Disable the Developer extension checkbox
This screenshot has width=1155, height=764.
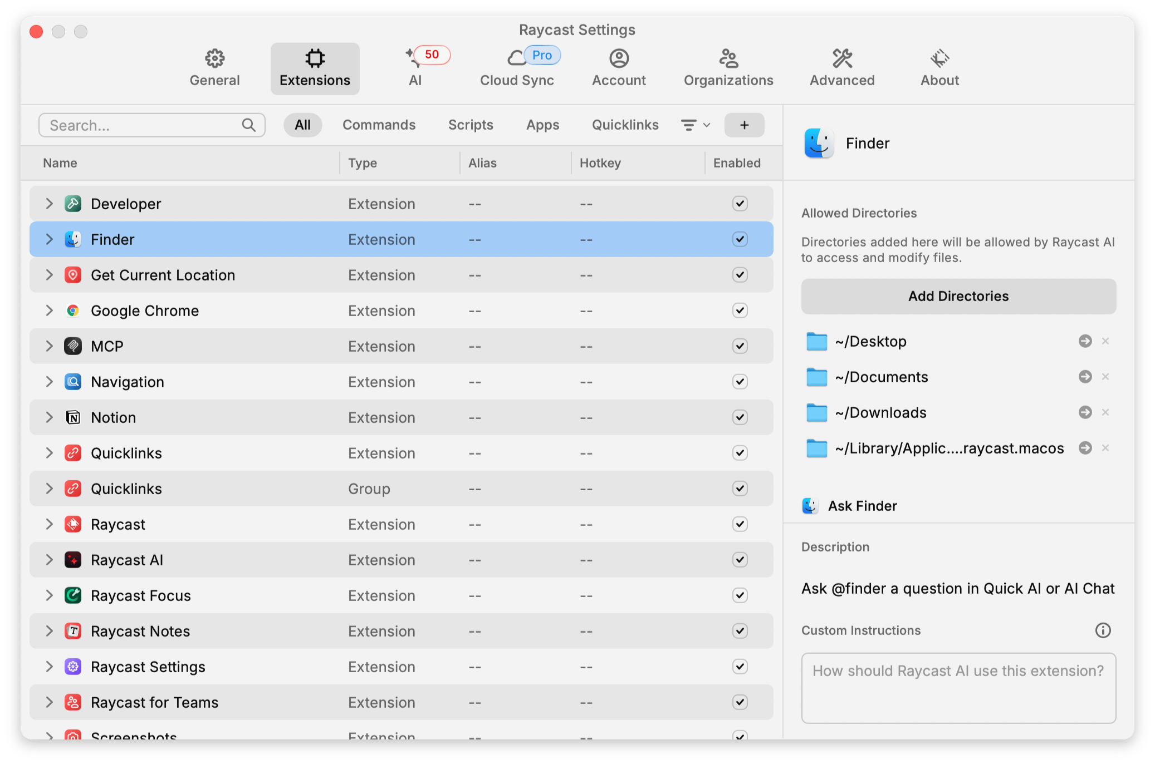(740, 204)
